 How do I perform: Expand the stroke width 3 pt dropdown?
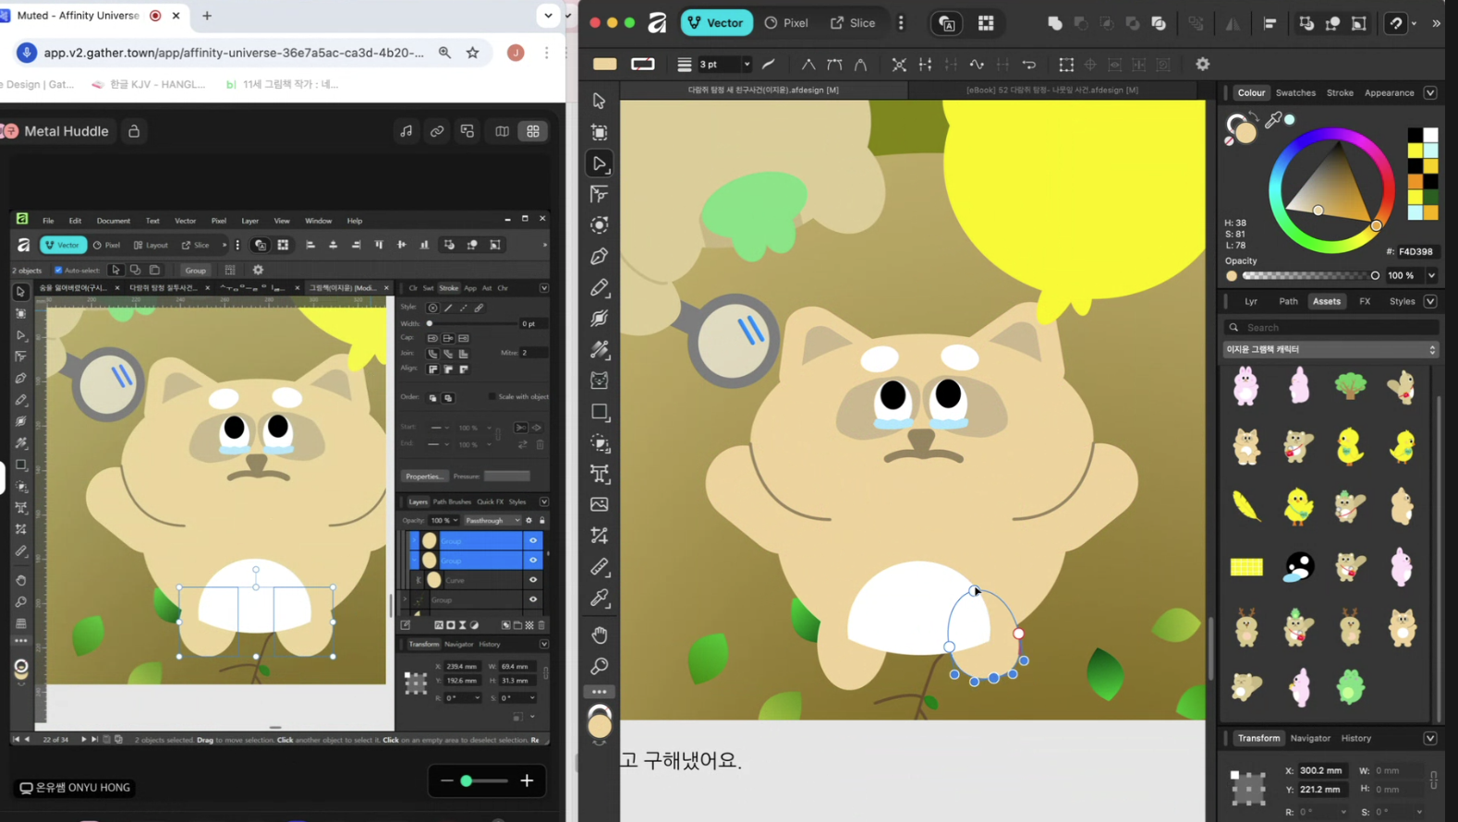pos(746,65)
